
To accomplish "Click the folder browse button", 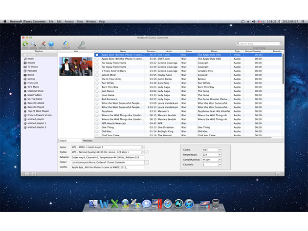I will [x=146, y=162].
